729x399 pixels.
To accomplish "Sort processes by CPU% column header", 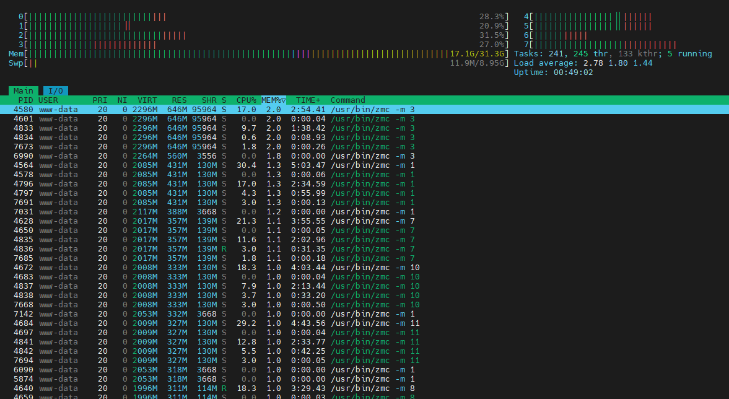I will tap(246, 100).
